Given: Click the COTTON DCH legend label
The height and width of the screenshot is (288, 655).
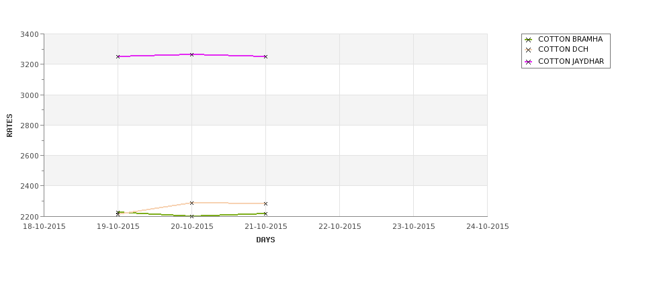Looking at the screenshot, I should tap(563, 49).
